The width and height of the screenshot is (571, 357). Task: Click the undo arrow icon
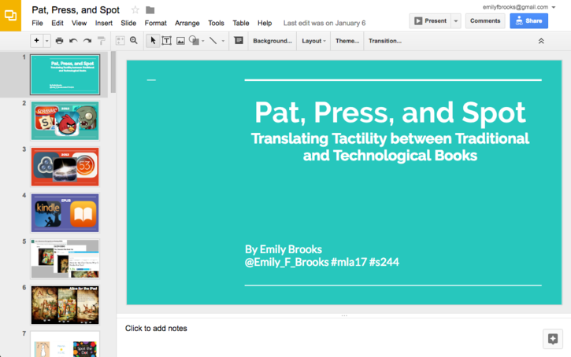pos(73,41)
